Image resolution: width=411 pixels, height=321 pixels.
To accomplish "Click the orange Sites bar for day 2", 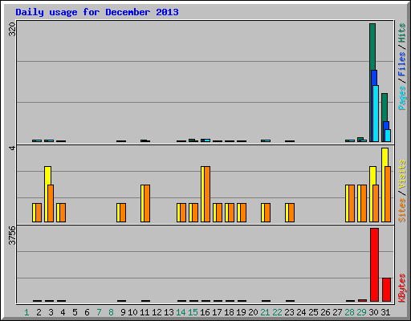I will click(x=39, y=213).
